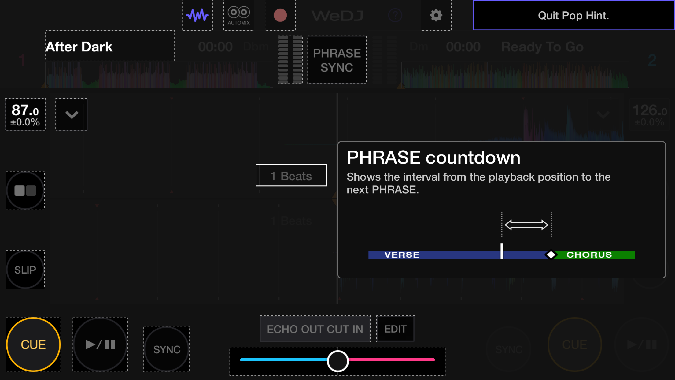675x380 pixels.
Task: Click the Ready To Go track title
Action: coord(542,47)
